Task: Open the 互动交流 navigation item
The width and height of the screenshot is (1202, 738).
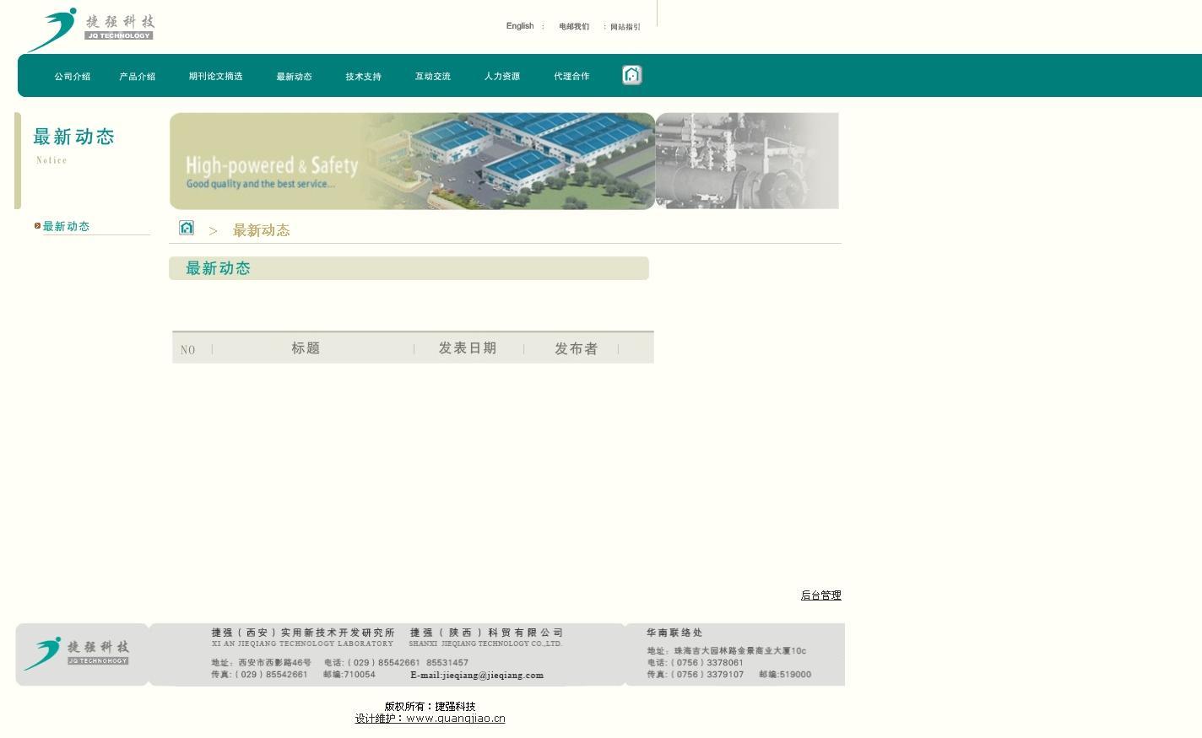Action: tap(432, 77)
